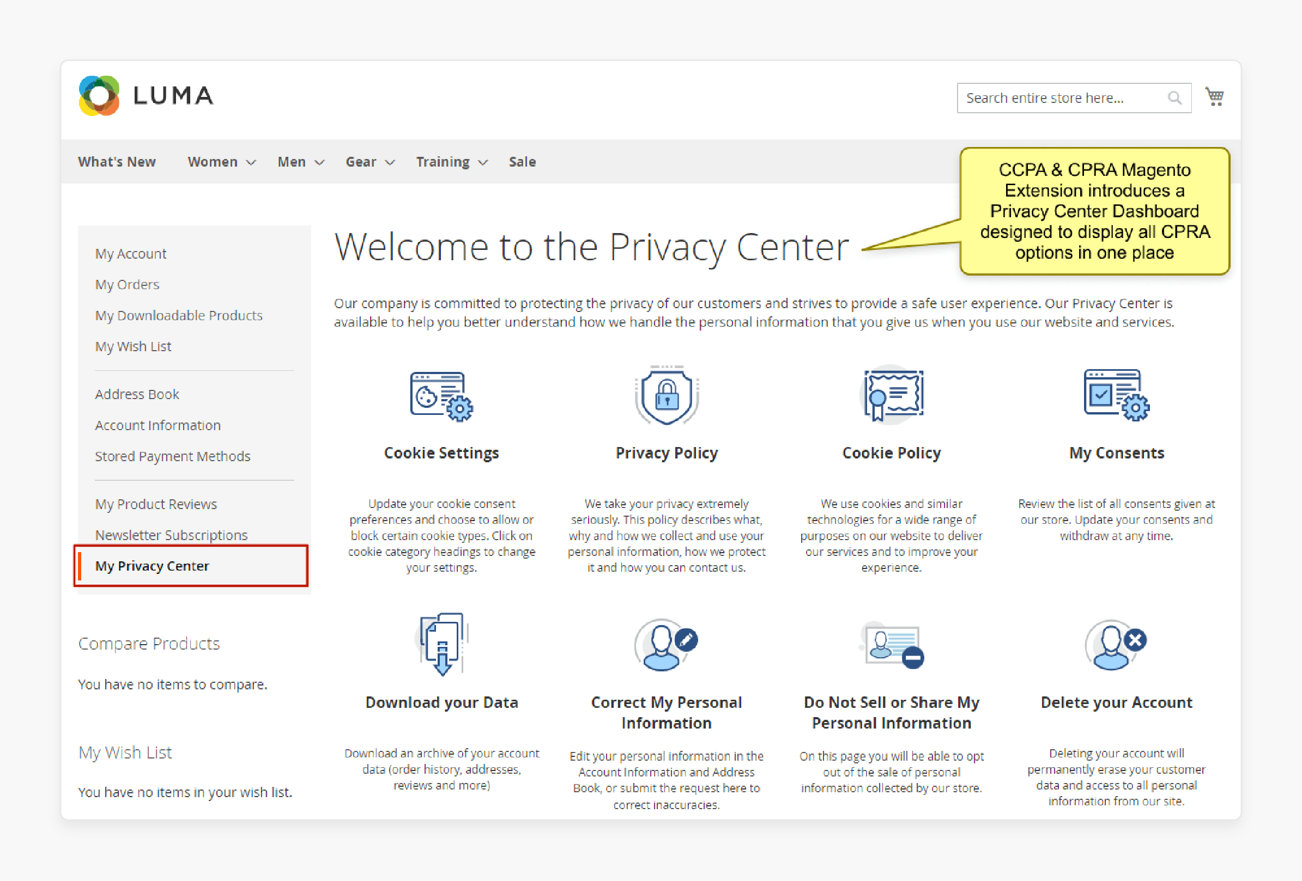This screenshot has width=1302, height=881.
Task: Open Stored Payment Methods link
Action: pyautogui.click(x=173, y=456)
